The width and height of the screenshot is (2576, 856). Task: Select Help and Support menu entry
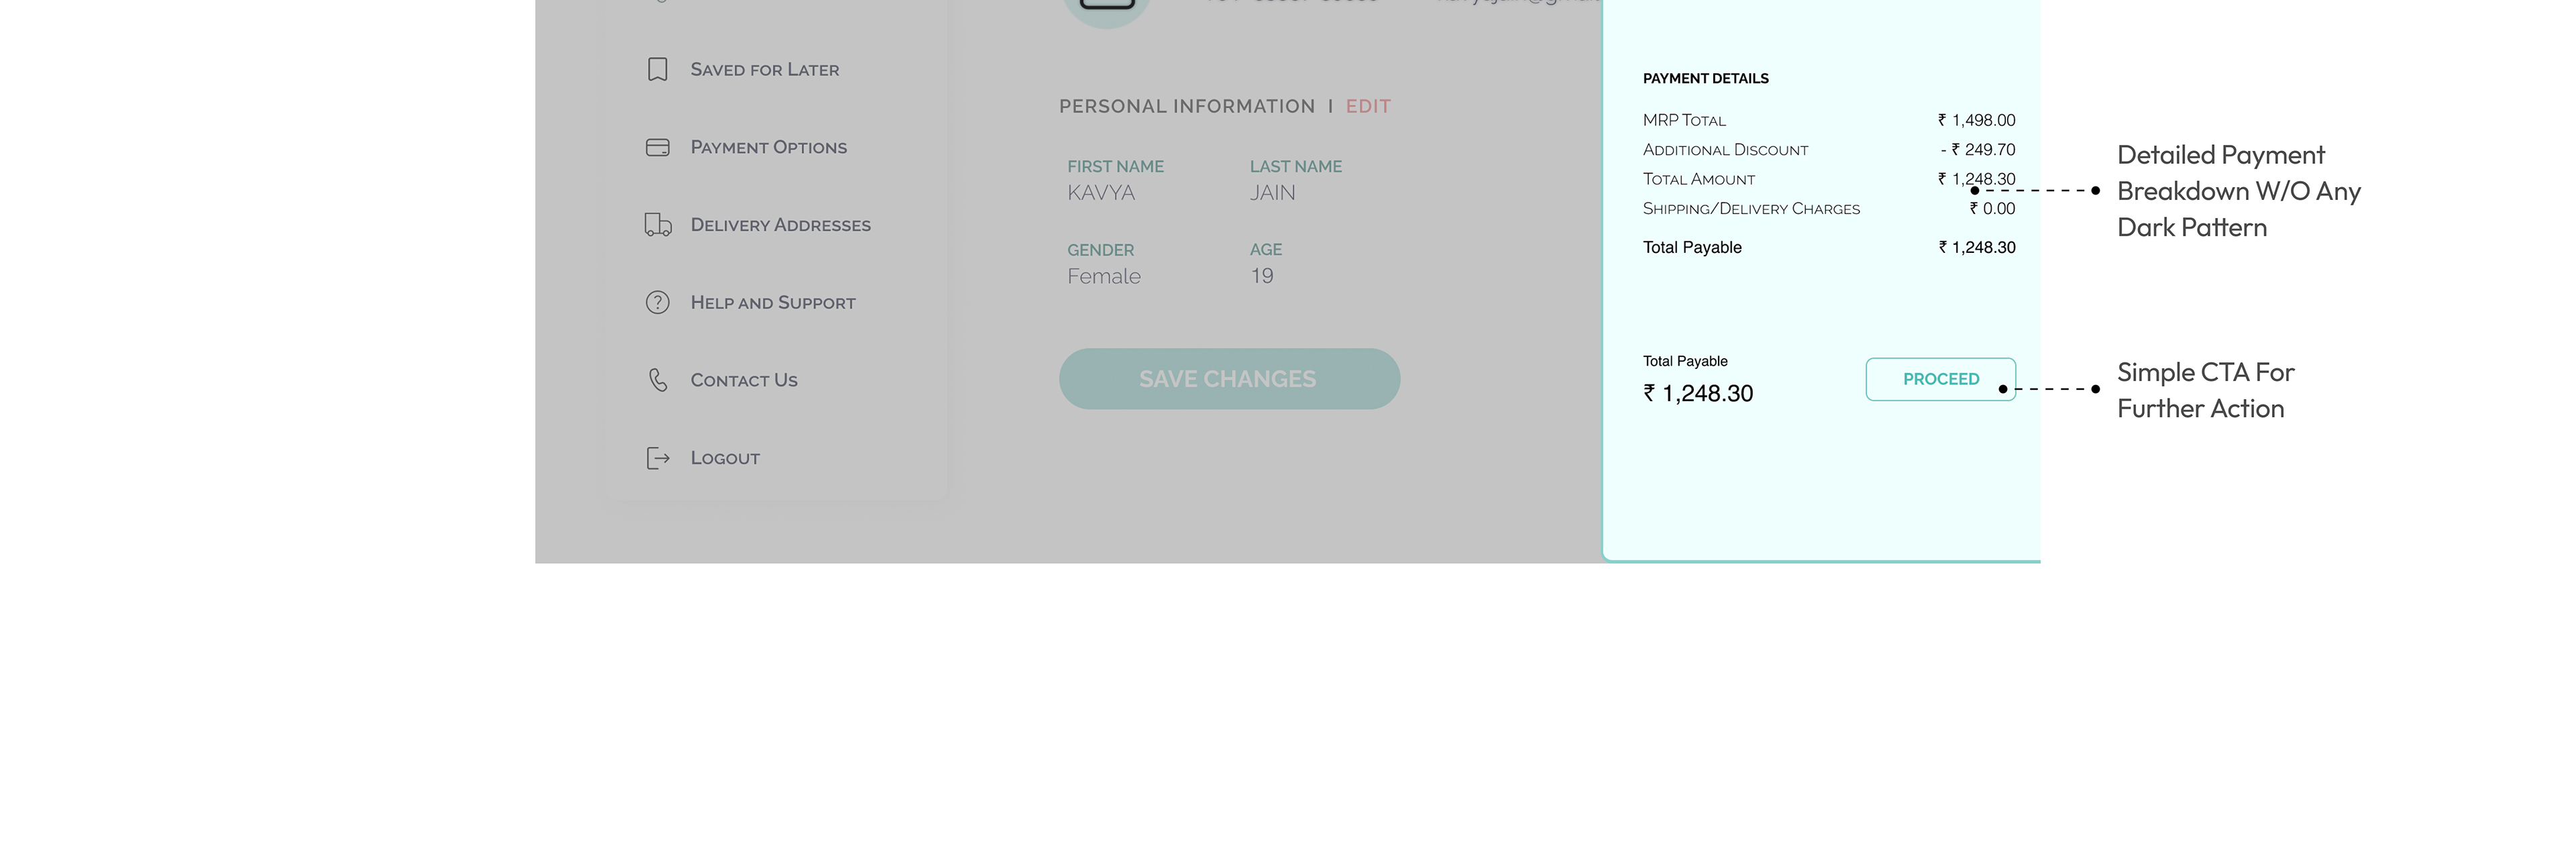(x=772, y=303)
